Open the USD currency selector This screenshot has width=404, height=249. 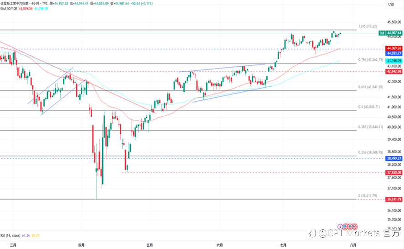pyautogui.click(x=391, y=5)
